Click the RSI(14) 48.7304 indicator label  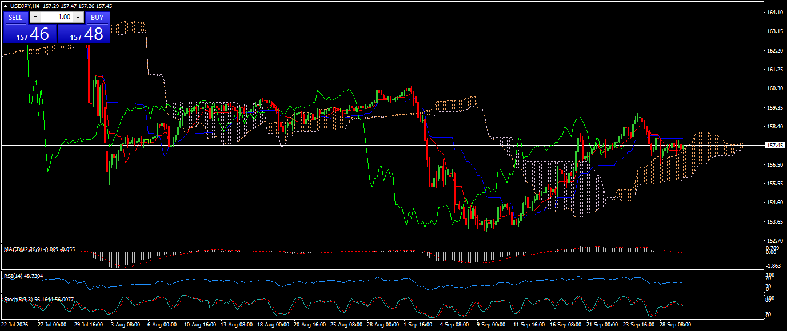(x=23, y=276)
